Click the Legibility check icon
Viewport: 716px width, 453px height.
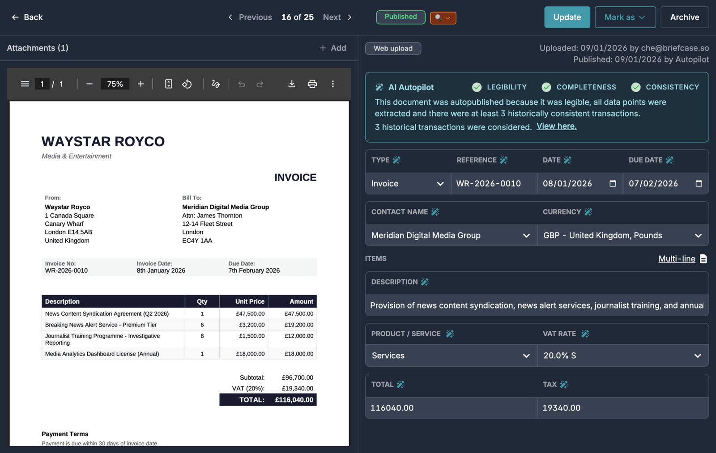477,87
